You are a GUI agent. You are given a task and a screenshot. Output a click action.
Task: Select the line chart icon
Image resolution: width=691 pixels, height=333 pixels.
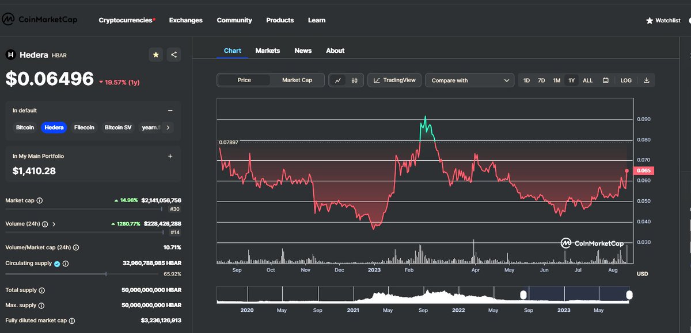pos(338,80)
